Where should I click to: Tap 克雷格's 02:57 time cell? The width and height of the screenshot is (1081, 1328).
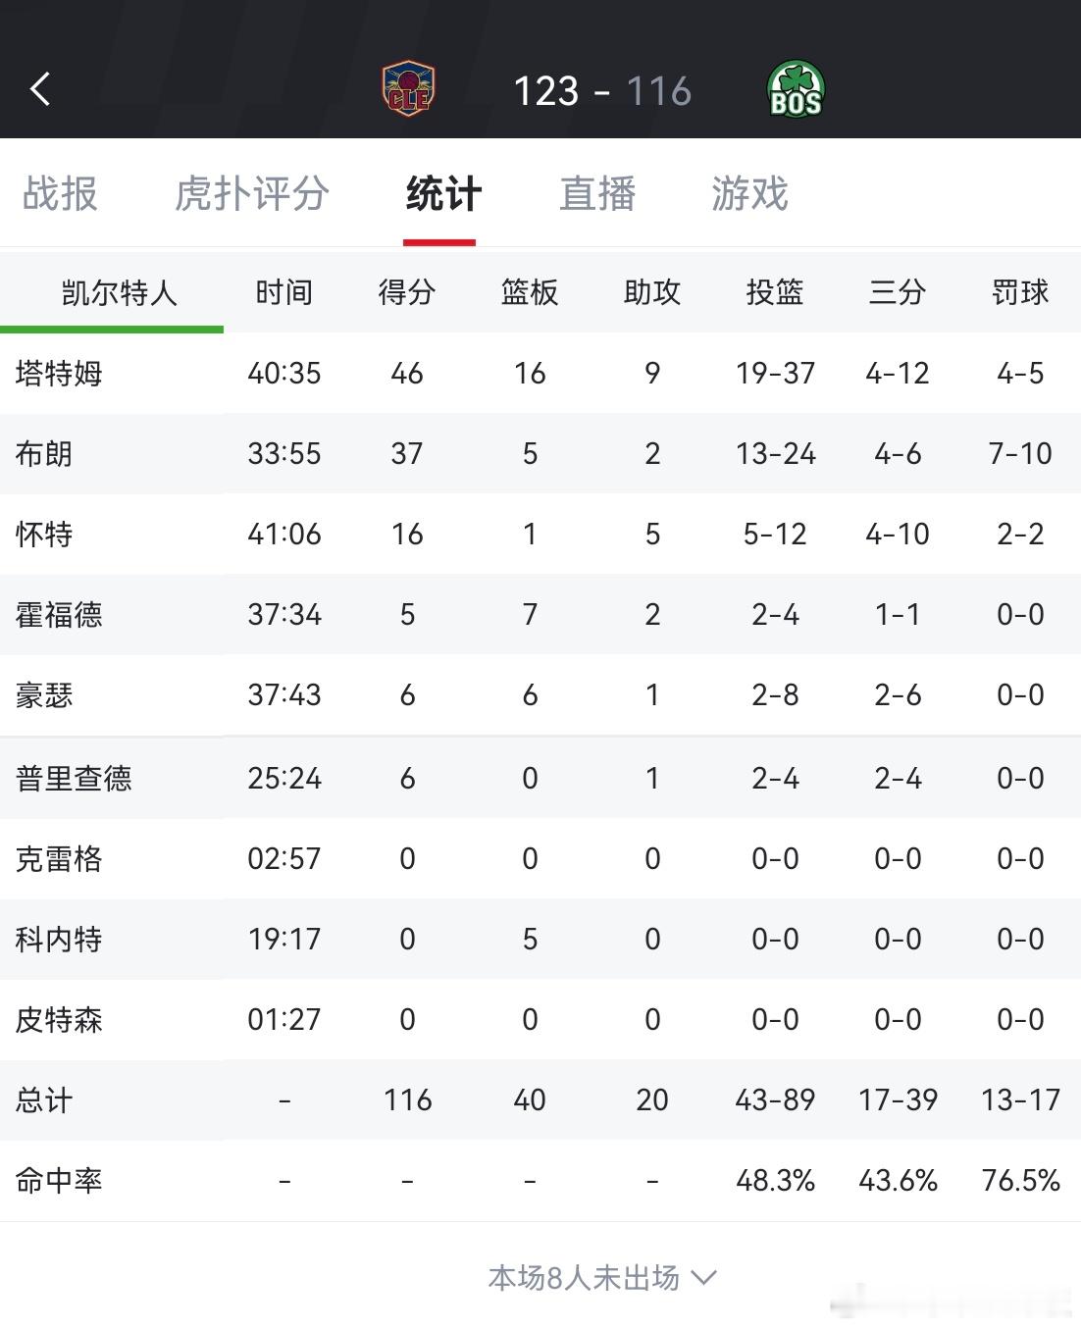284,858
